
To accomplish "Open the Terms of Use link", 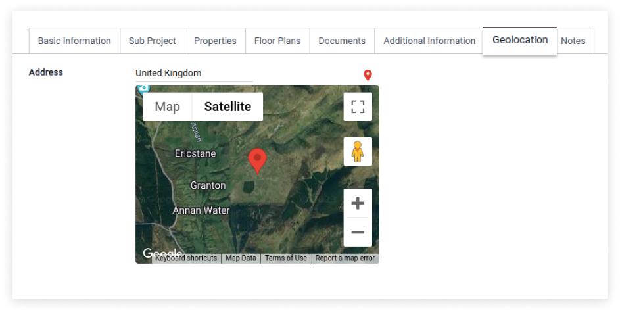I will [x=286, y=258].
